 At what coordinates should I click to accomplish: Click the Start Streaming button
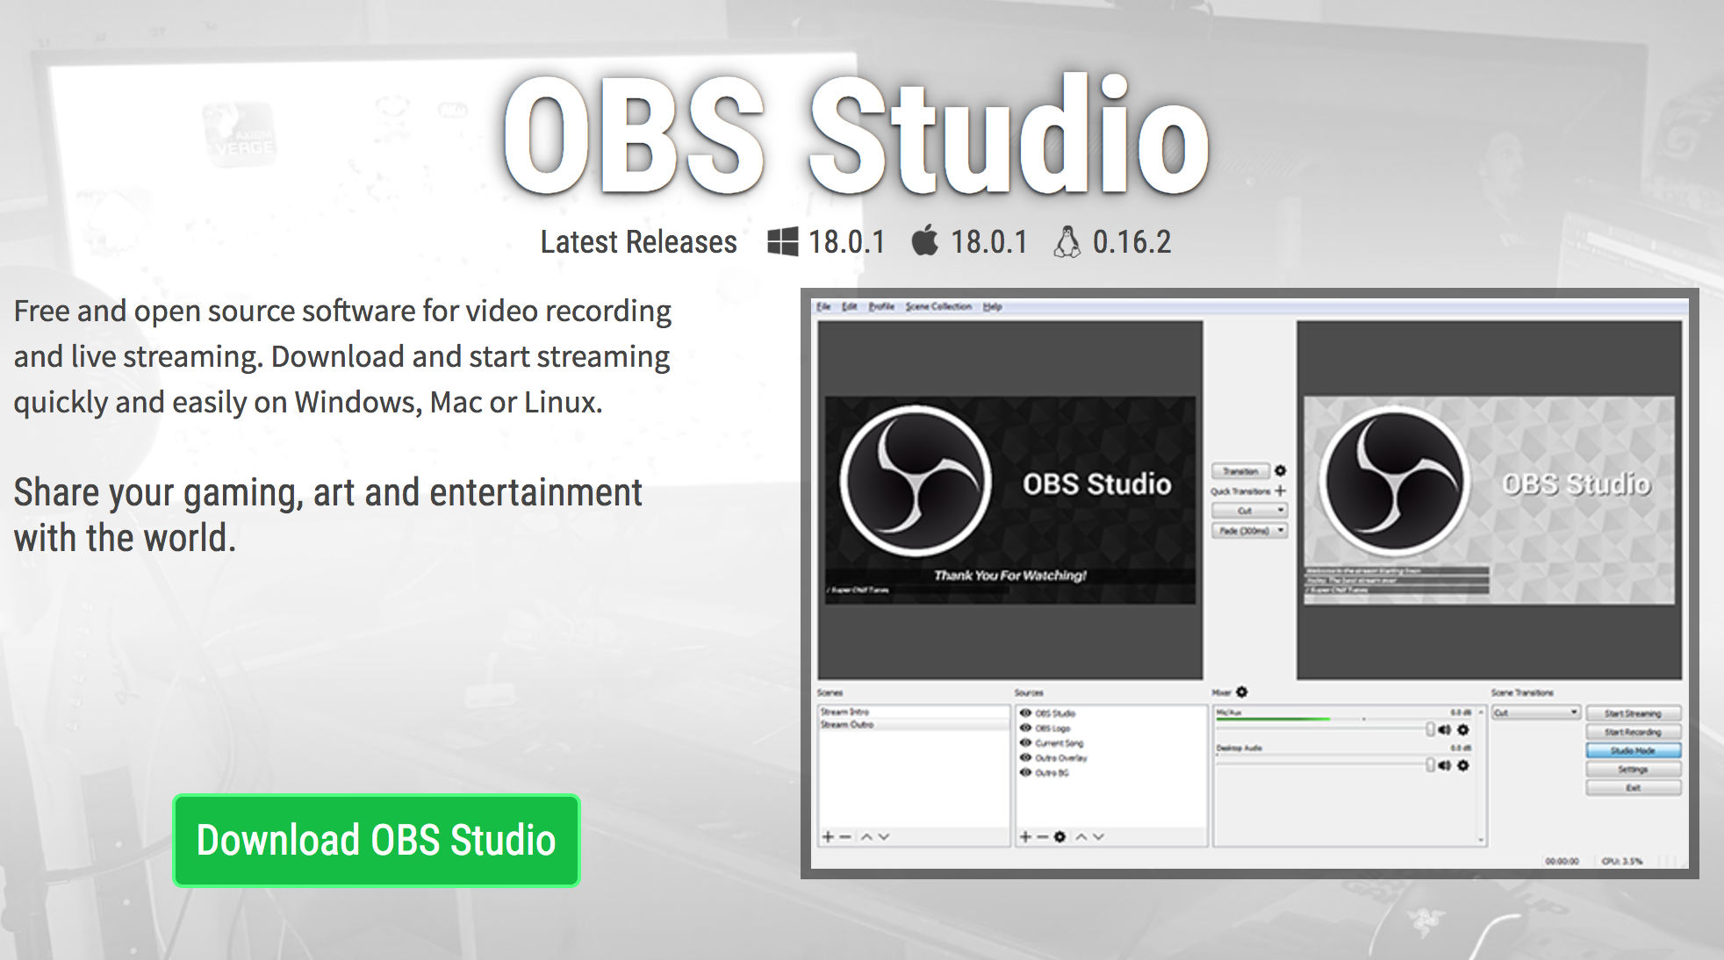click(1633, 713)
